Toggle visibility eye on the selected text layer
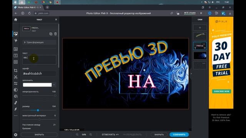The height and width of the screenshot is (138, 246). click(x=204, y=48)
